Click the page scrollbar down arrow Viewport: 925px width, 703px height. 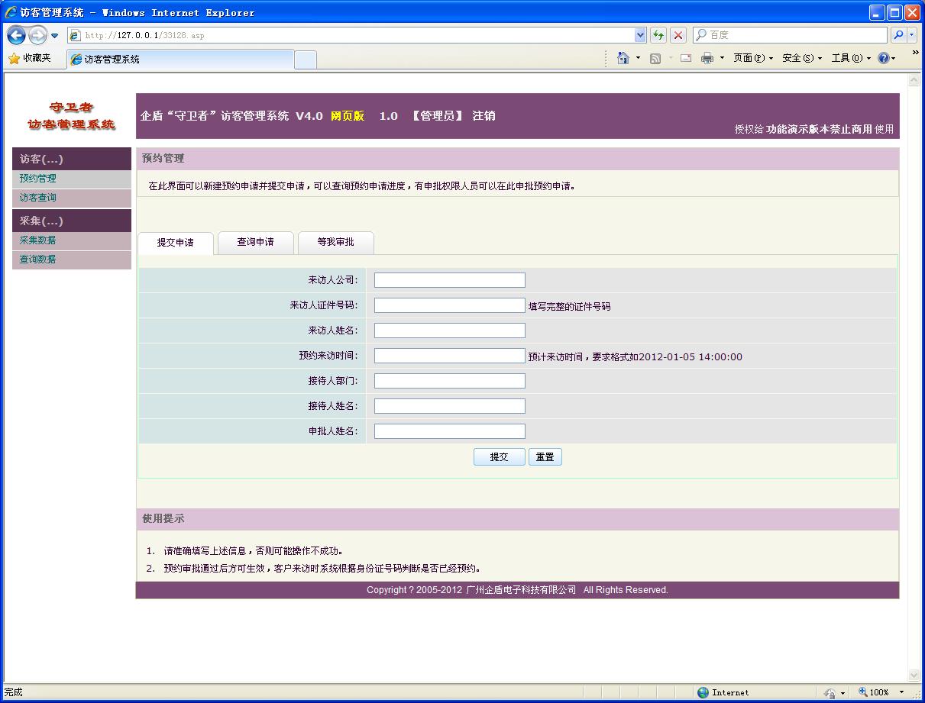[914, 676]
